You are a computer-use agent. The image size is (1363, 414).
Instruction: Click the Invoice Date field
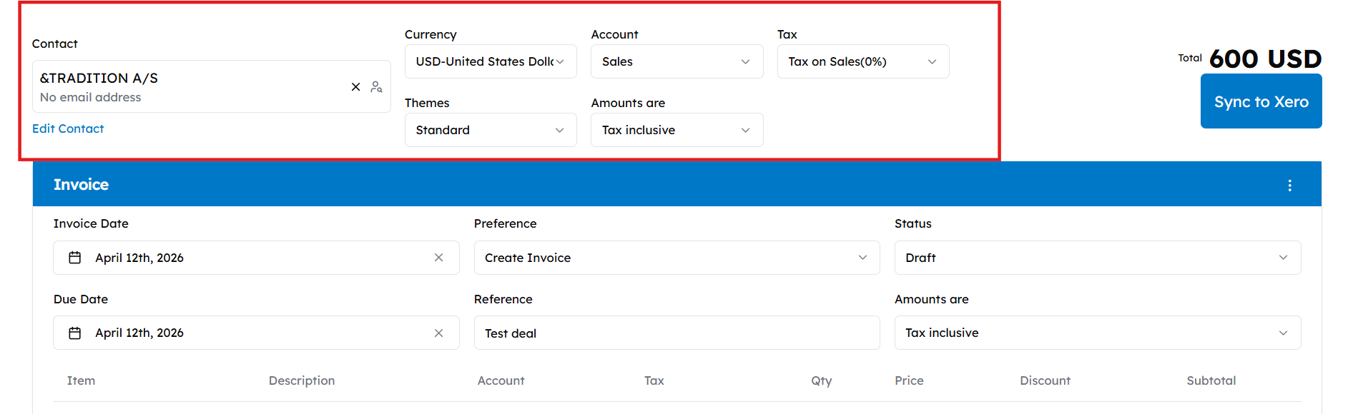pos(256,258)
